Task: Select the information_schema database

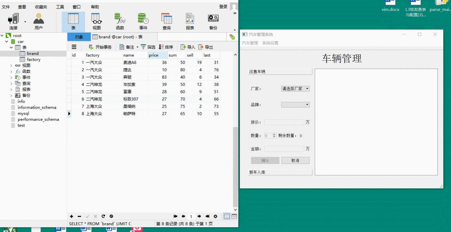Action: pos(37,107)
